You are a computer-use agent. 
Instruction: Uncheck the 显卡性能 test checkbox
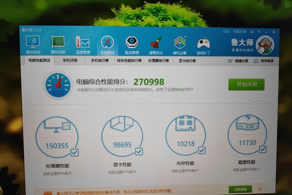[139, 151]
